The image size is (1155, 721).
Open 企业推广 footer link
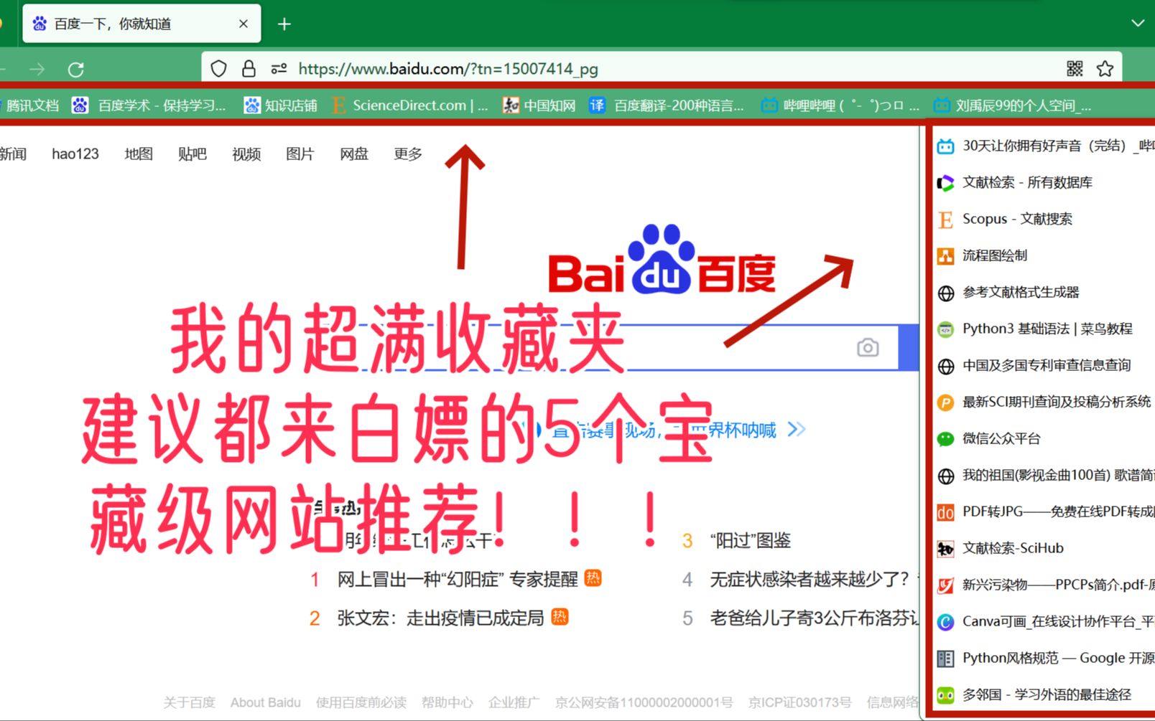tap(514, 702)
